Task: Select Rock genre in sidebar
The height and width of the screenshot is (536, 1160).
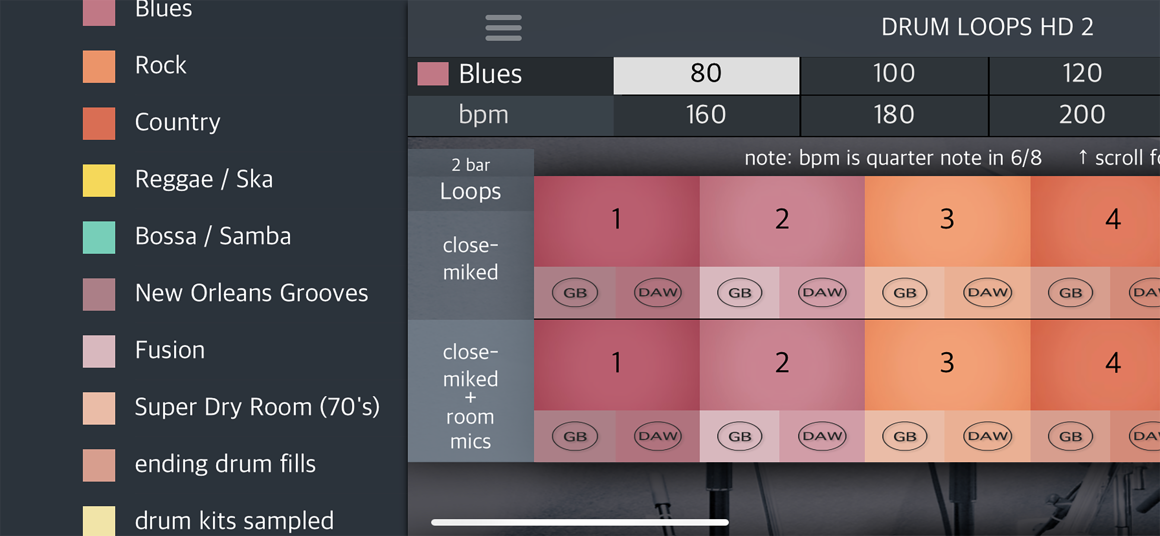Action: click(160, 66)
